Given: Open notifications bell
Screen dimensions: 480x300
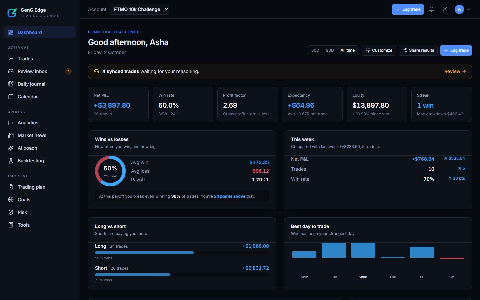Looking at the screenshot, I should tap(431, 9).
